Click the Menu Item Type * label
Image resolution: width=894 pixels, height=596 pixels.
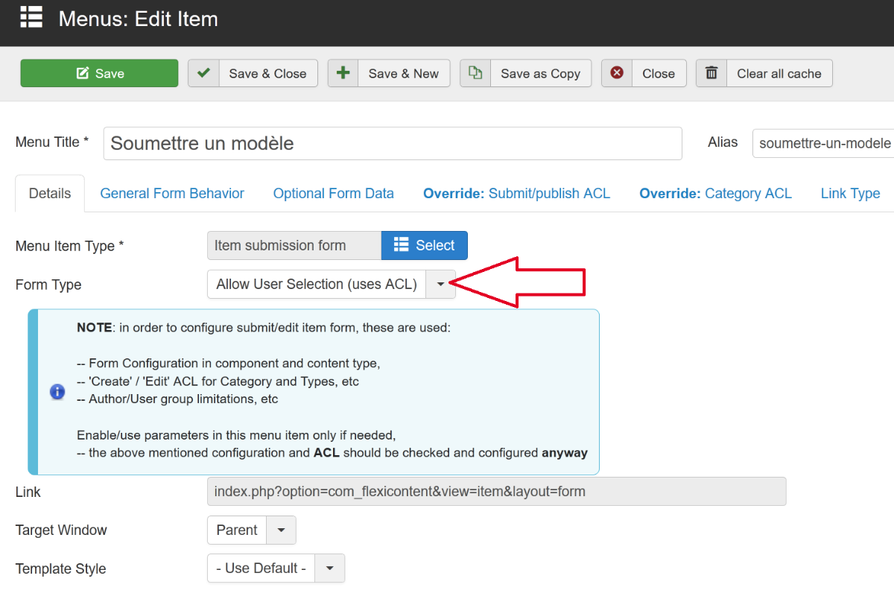[69, 246]
